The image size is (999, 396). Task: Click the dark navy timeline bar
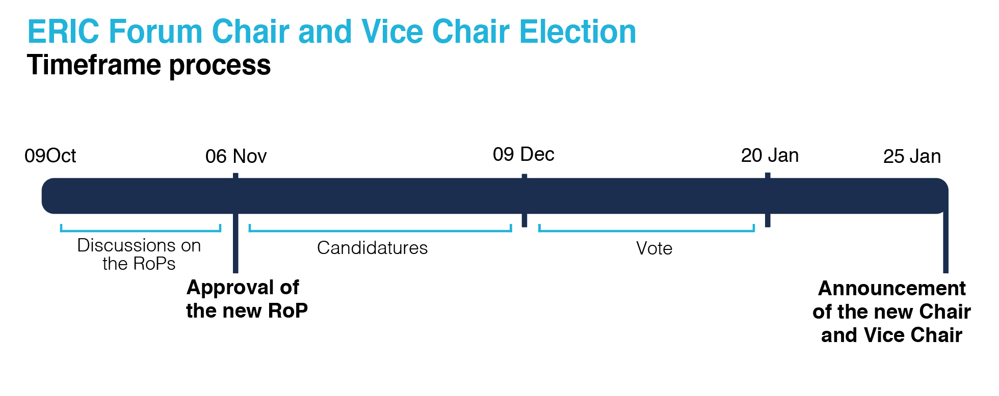[x=495, y=196]
